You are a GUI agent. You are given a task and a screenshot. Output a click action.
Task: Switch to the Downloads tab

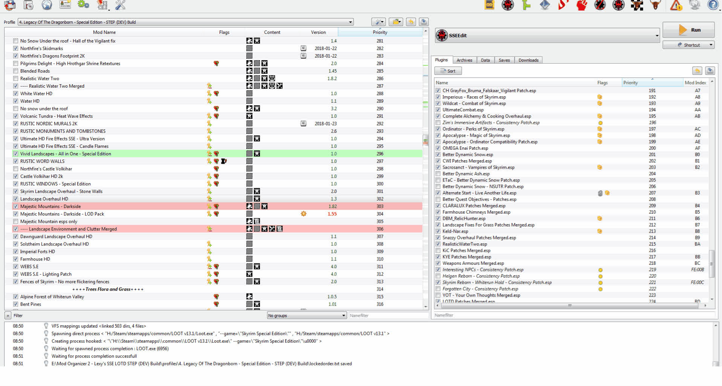[528, 60]
